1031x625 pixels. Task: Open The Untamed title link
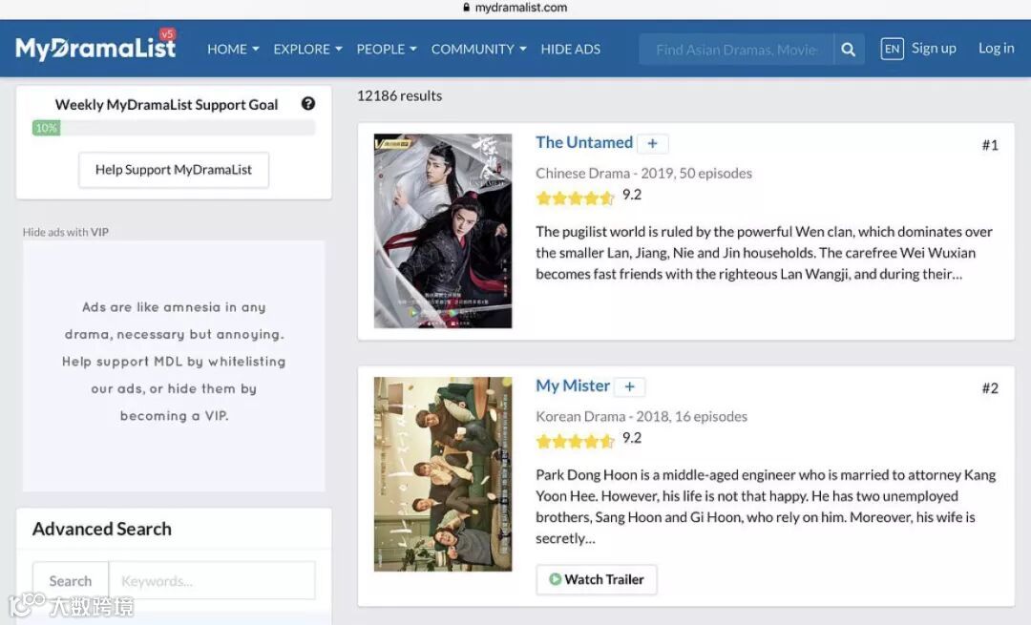[x=584, y=142]
